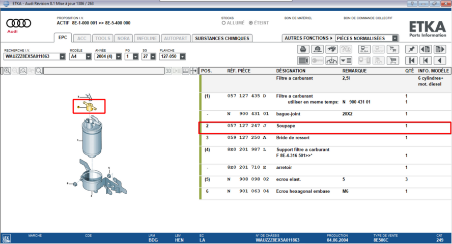Select the ÉTEINT stocks radio button
Screen dimensions: 452x244
251,23
